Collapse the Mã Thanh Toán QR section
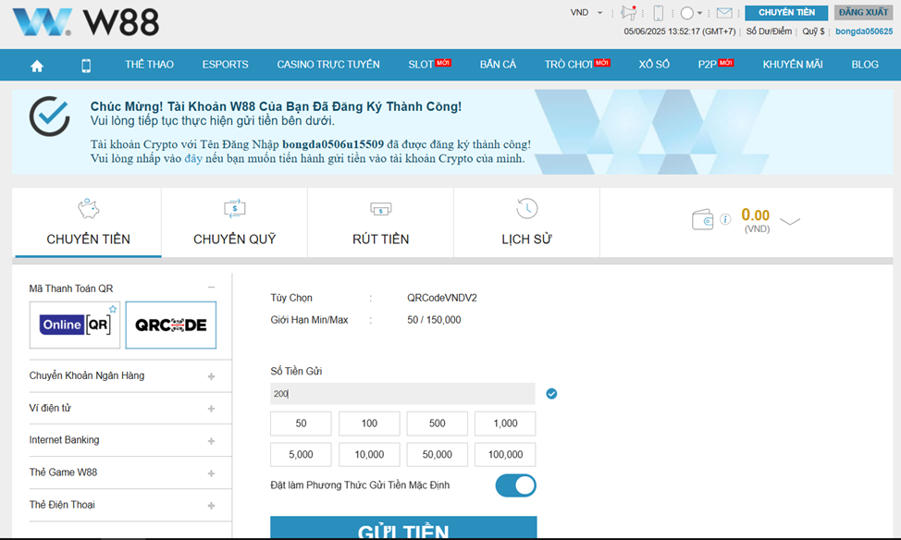Viewport: 901px width, 540px height. pyautogui.click(x=212, y=288)
